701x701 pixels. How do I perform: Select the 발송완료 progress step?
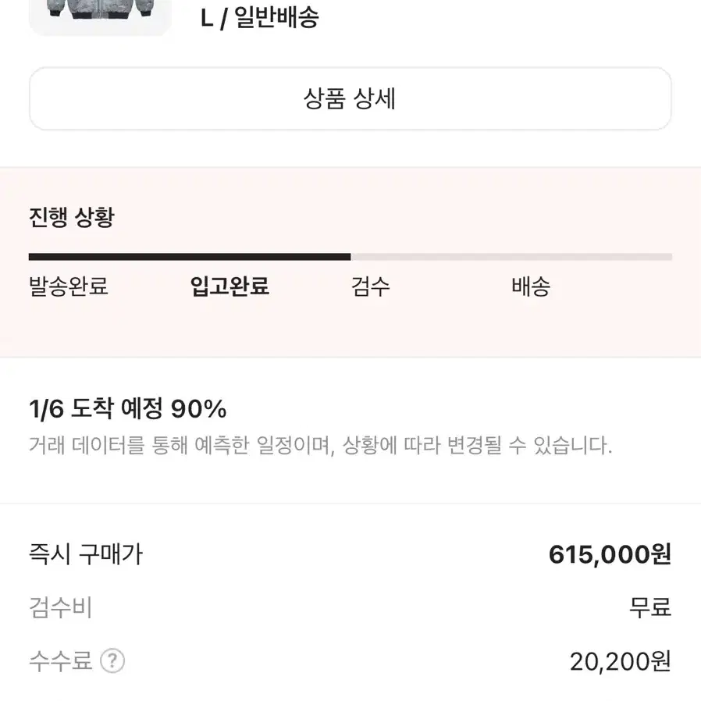click(x=69, y=286)
